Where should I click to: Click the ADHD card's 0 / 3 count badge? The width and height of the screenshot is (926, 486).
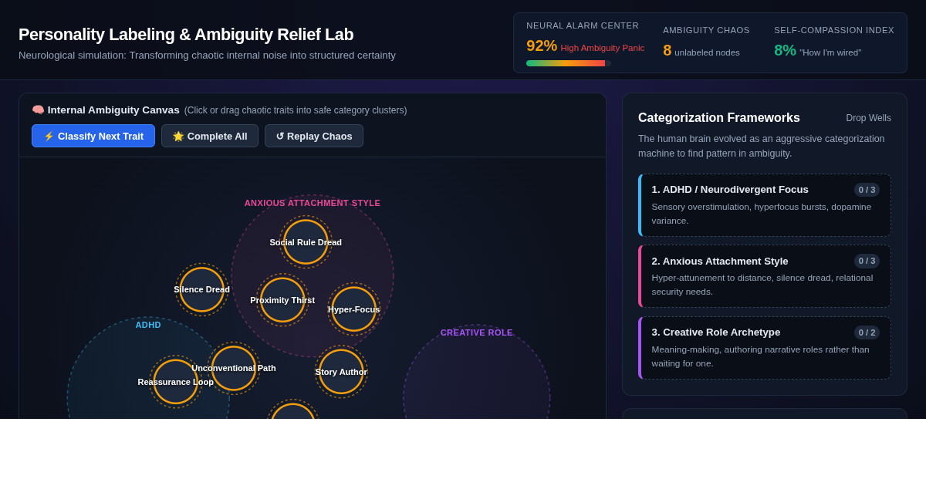coord(867,190)
